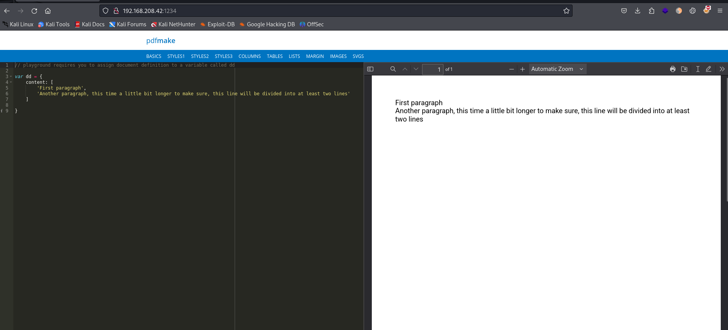Click the 'First paragraph' string in editor
The image size is (728, 330).
pos(60,88)
